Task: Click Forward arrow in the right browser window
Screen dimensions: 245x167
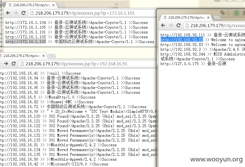Action: click(171, 25)
